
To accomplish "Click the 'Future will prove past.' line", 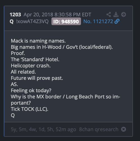I will [37, 78].
